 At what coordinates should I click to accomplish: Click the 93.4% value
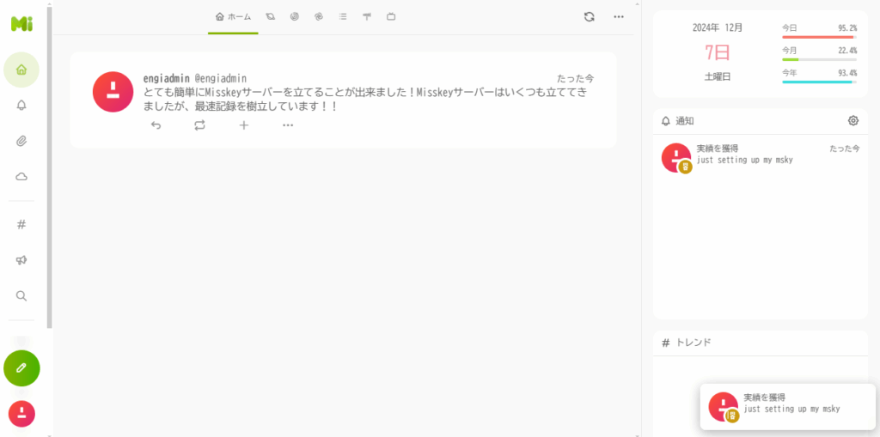(x=847, y=73)
